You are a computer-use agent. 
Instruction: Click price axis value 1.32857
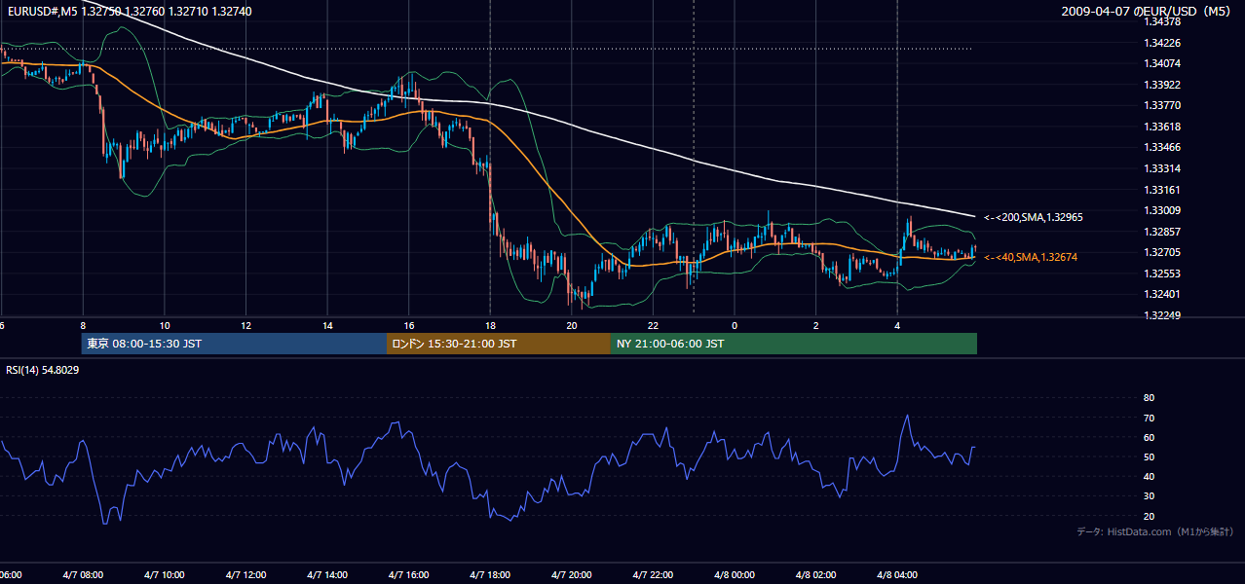click(1162, 232)
